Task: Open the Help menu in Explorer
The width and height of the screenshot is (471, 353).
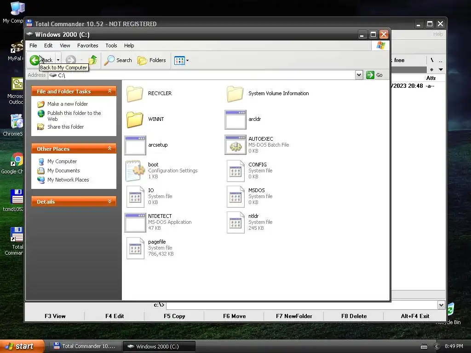Action: 129,46
